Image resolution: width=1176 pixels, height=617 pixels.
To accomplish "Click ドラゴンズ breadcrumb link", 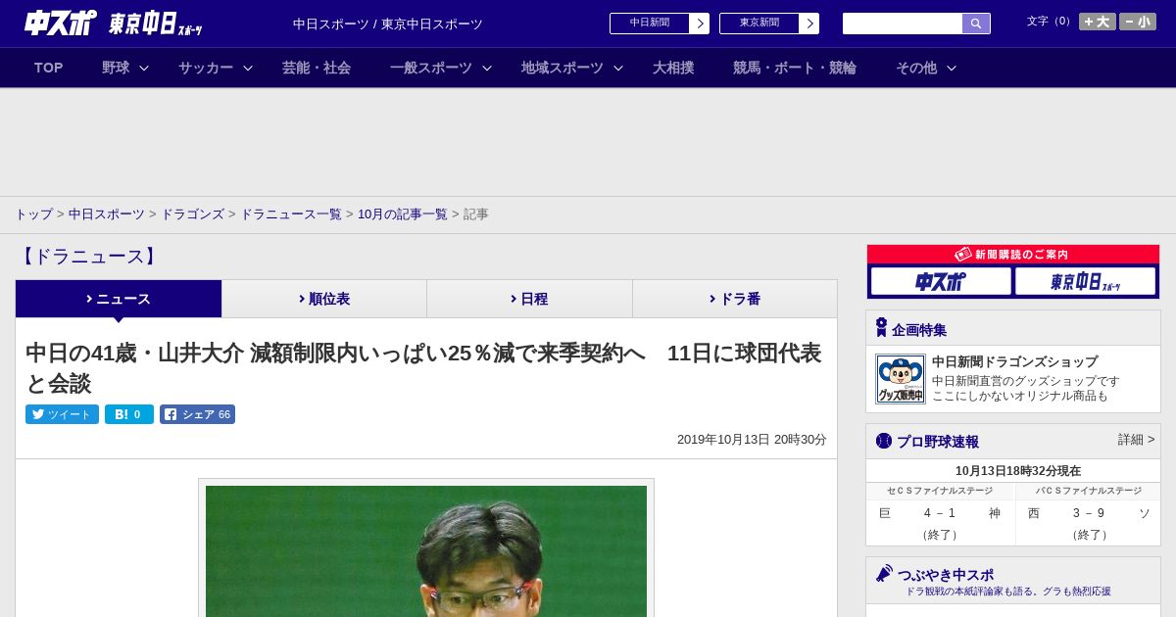I will (193, 214).
